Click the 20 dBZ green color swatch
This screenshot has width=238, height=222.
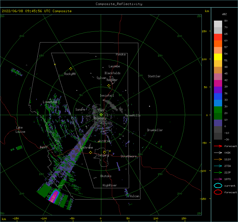[218, 110]
